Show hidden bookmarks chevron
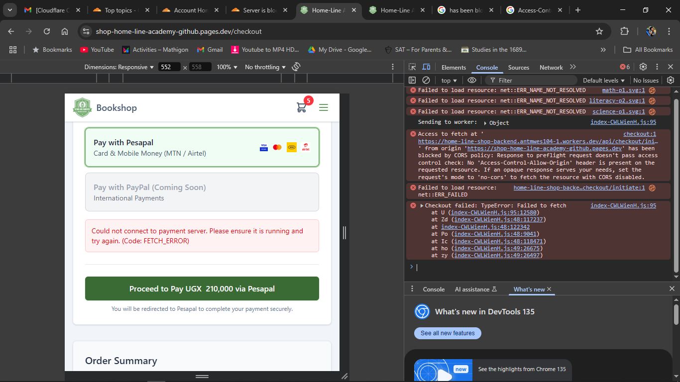The height and width of the screenshot is (382, 680). [x=603, y=50]
